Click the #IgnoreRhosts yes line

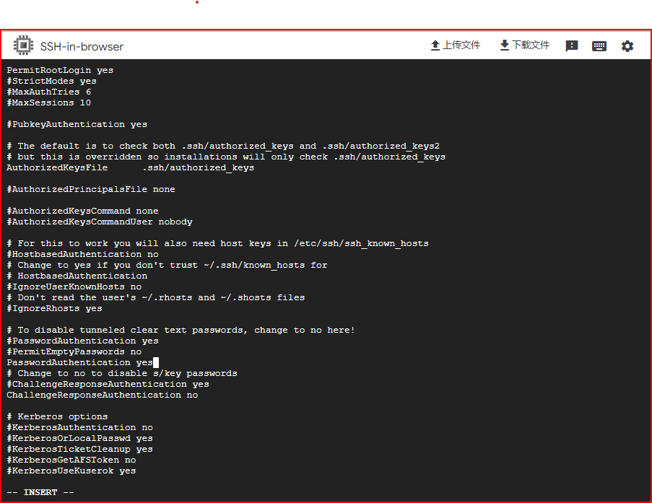[54, 308]
